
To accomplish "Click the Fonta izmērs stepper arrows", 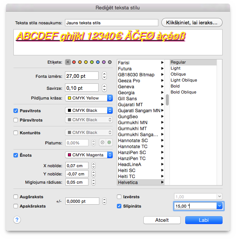I will (104, 76).
